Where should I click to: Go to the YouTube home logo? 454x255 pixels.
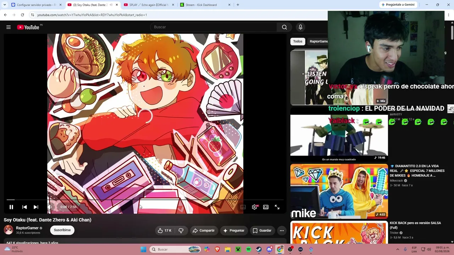click(x=28, y=27)
